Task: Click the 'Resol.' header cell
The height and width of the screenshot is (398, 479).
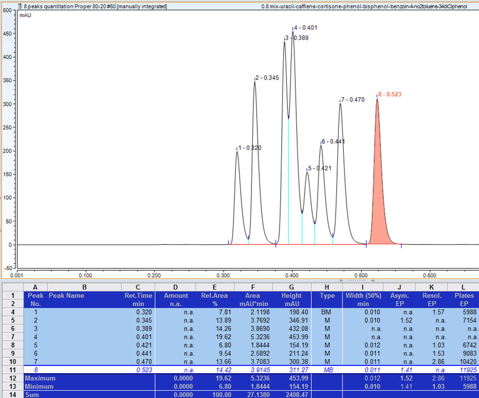Action: 432,296
